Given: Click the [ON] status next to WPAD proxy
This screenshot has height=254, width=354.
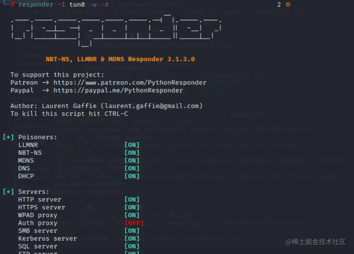Looking at the screenshot, I should (132, 215).
